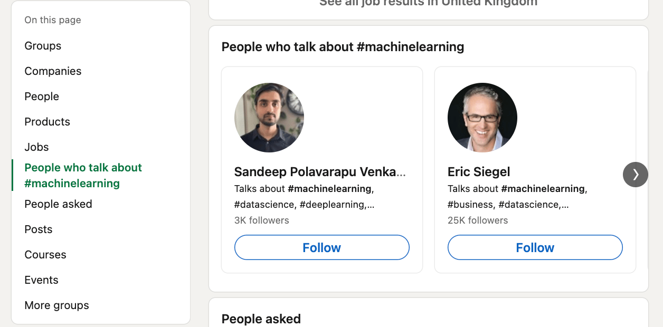Viewport: 663px width, 327px height.
Task: Navigate to Products section
Action: [x=47, y=122]
